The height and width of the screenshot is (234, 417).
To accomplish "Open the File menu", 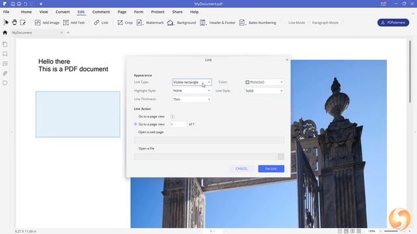I will tap(6, 12).
